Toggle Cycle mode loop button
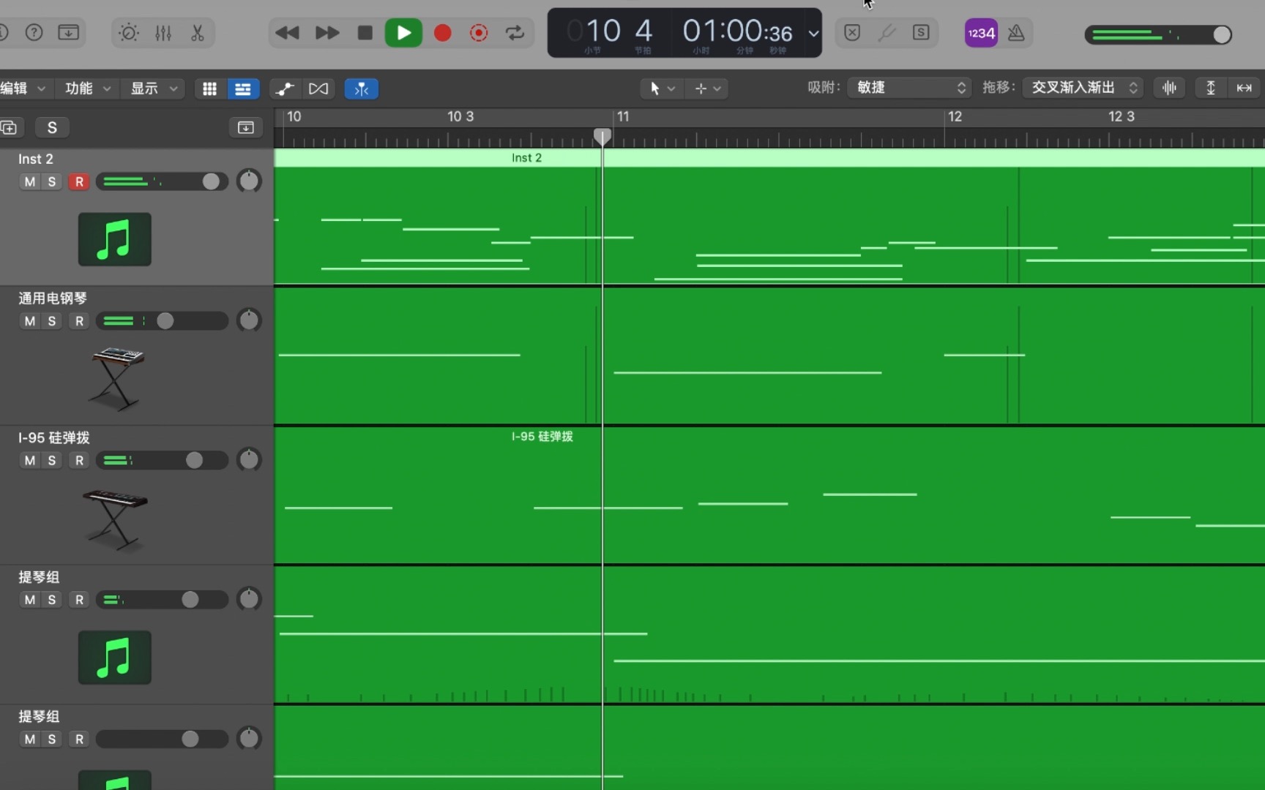The image size is (1265, 790). point(515,33)
